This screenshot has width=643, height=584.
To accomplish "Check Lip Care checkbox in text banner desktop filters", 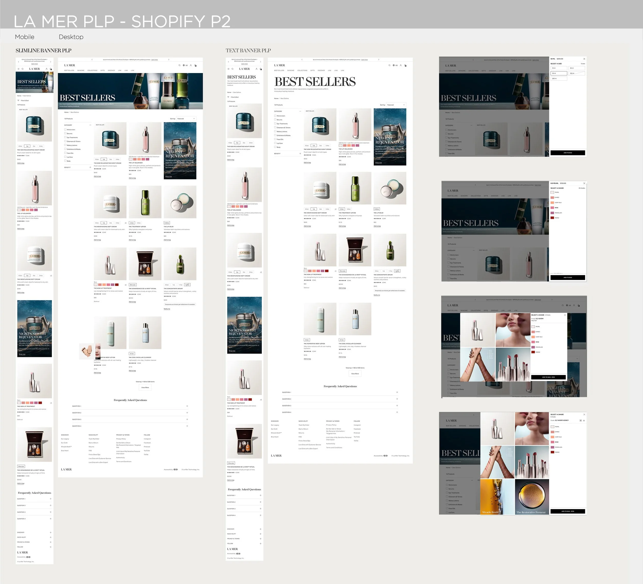I will coord(275,143).
